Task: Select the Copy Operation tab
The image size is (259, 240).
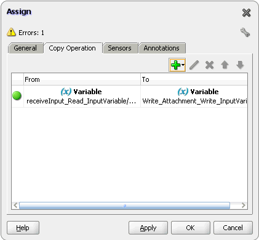Action: 73,48
